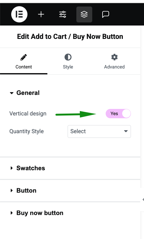The image size is (144, 239).
Task: Switch to the Style tab
Action: tap(68, 61)
